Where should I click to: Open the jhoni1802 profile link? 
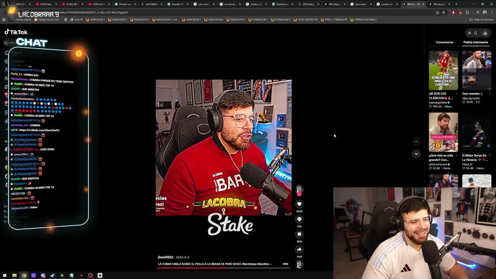point(165,257)
